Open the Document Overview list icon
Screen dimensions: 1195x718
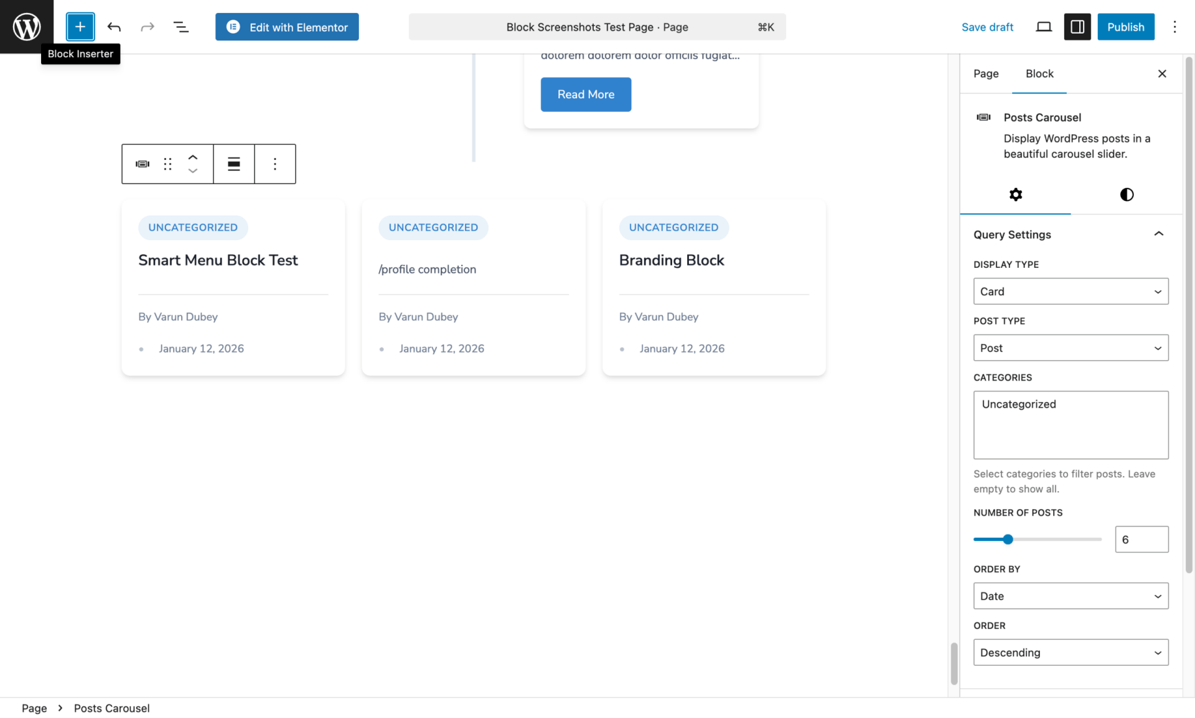[x=180, y=27]
